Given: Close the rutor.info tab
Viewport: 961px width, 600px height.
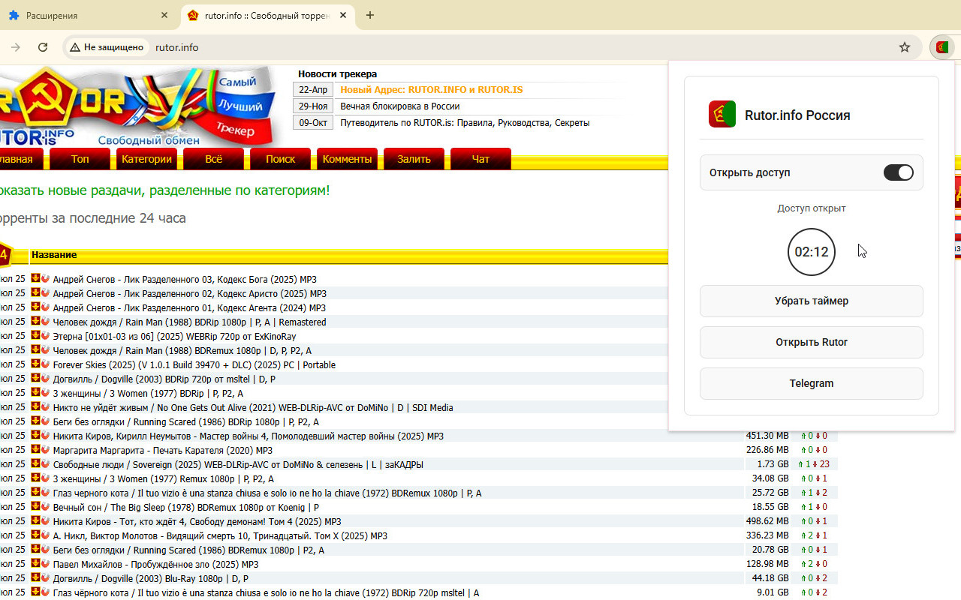Looking at the screenshot, I should (x=343, y=15).
